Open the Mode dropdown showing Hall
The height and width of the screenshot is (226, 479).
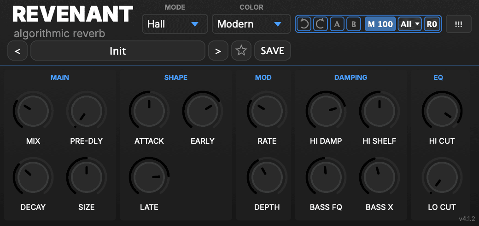point(175,24)
